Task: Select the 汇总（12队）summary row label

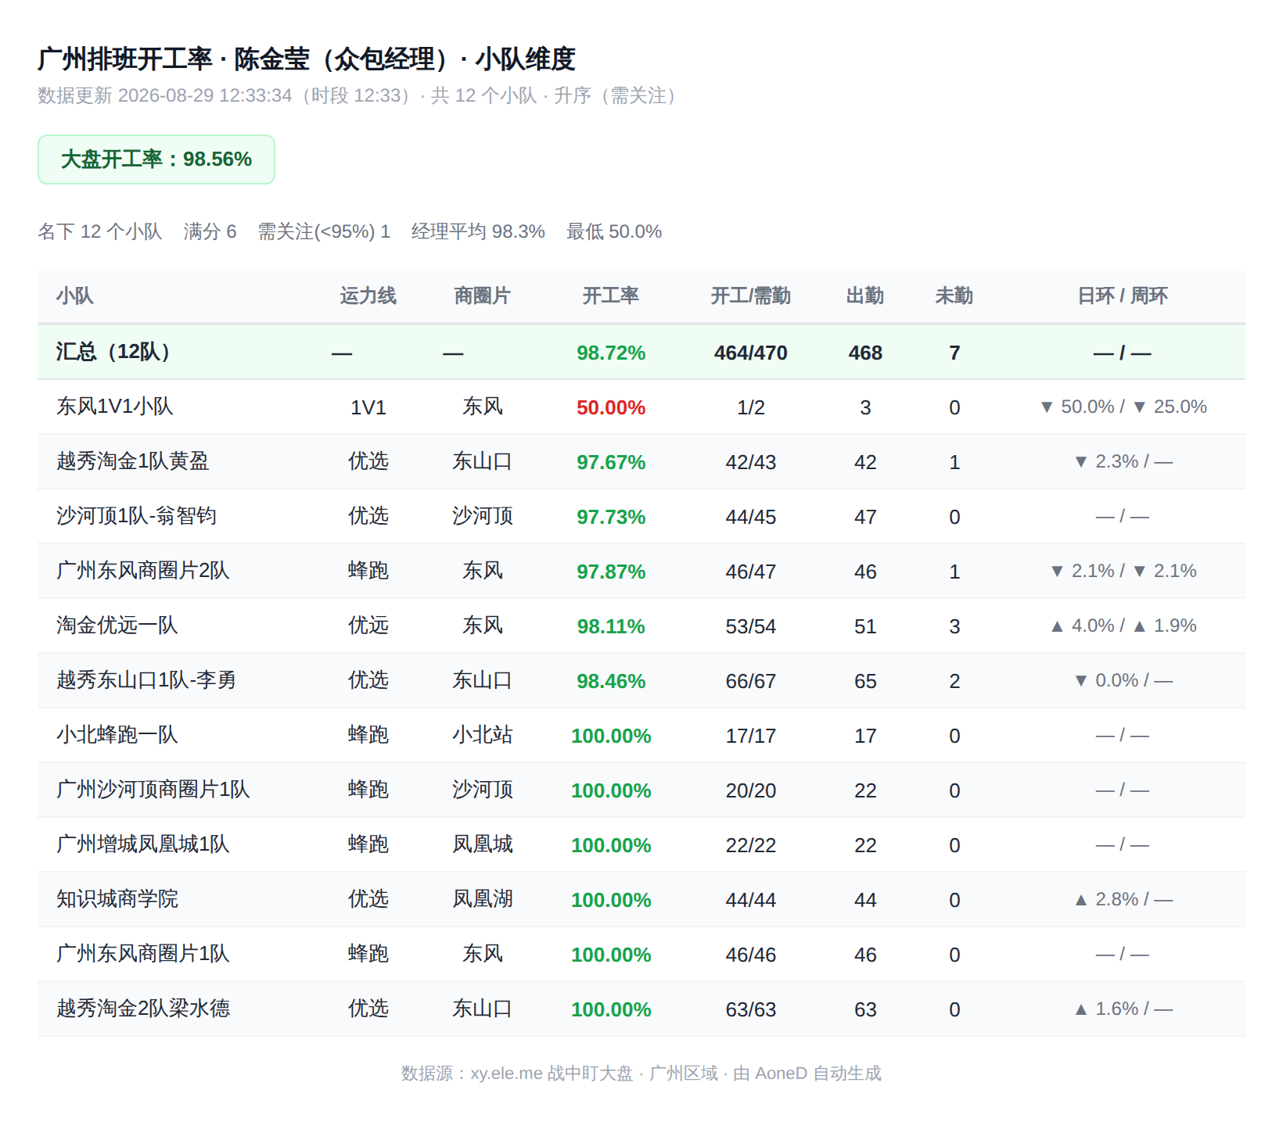Action: [x=118, y=352]
